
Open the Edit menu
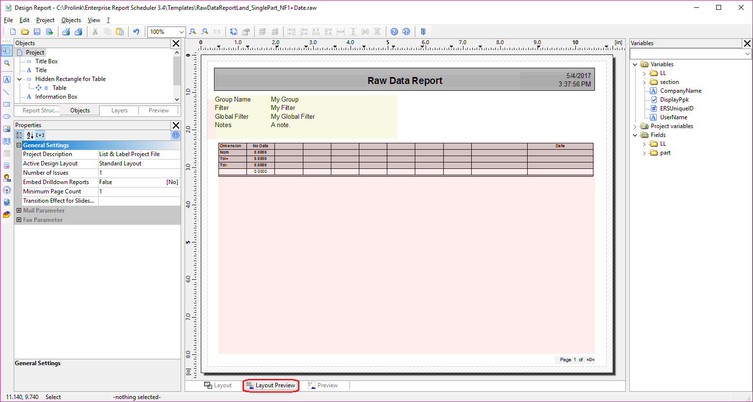25,20
